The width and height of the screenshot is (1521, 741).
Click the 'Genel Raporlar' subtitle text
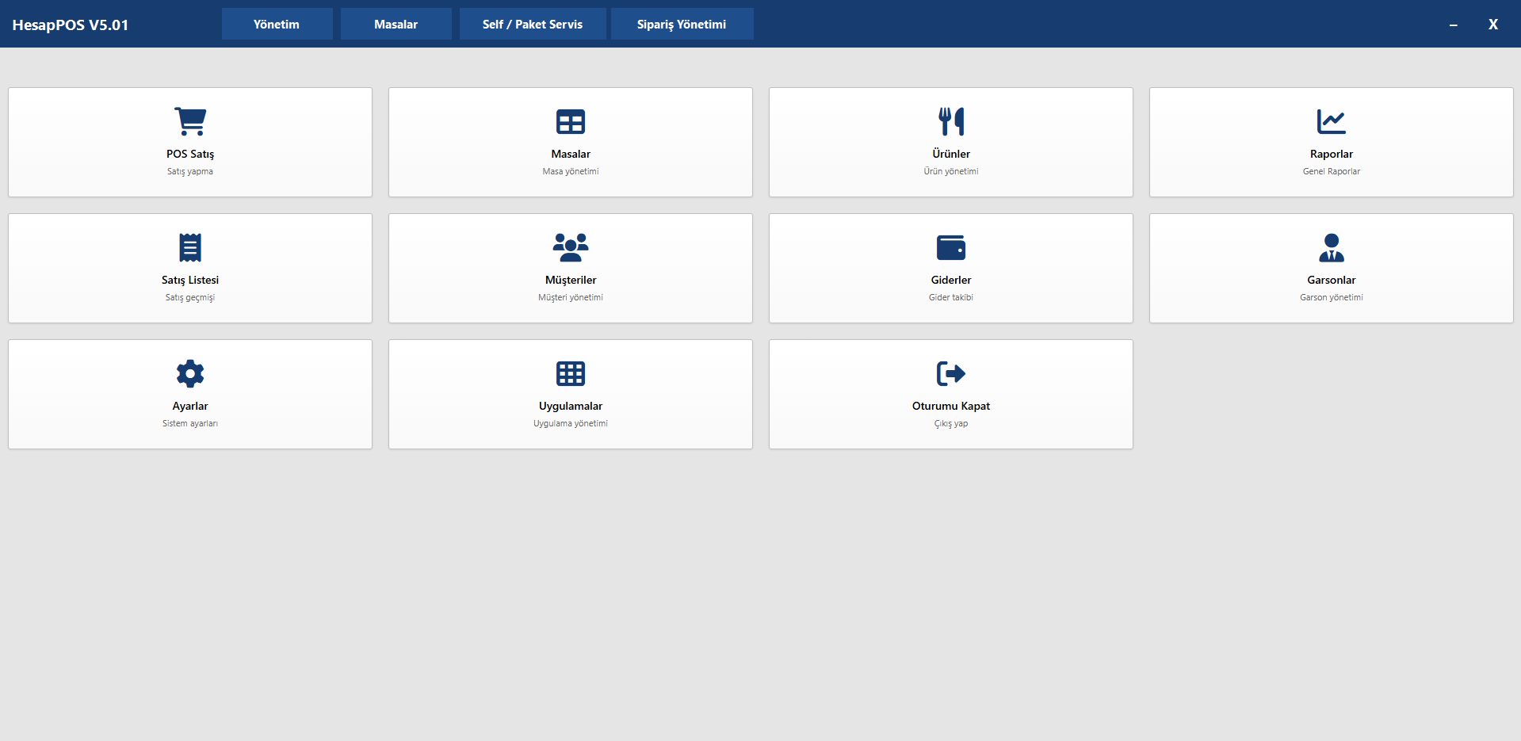point(1332,171)
